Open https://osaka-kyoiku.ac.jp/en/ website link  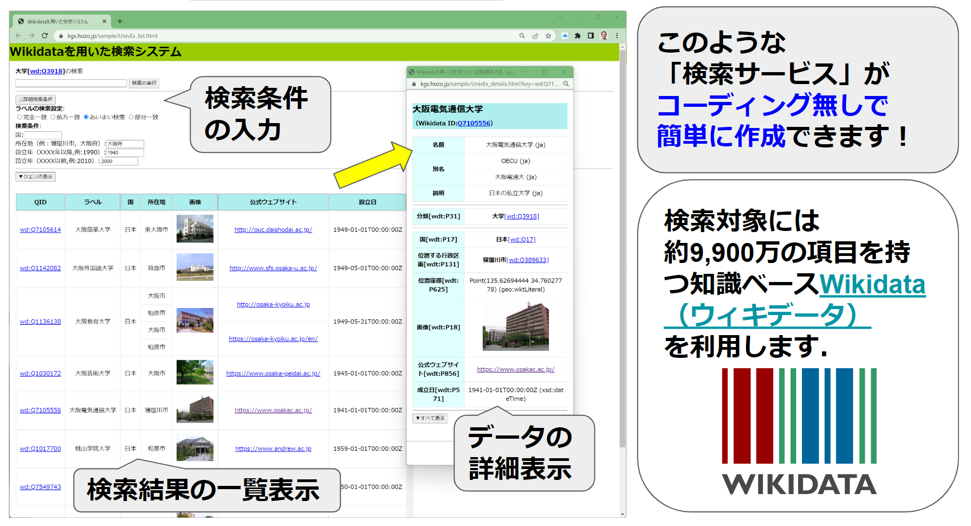pyautogui.click(x=273, y=339)
